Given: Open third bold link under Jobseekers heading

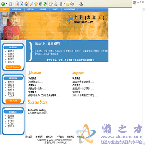Looking at the screenshot, I should click(x=32, y=92).
